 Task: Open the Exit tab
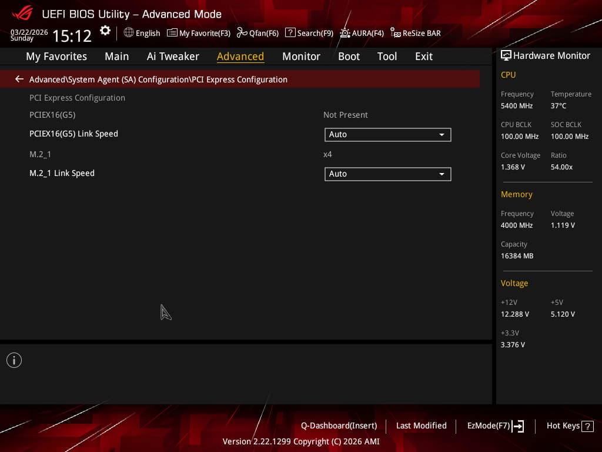click(424, 56)
